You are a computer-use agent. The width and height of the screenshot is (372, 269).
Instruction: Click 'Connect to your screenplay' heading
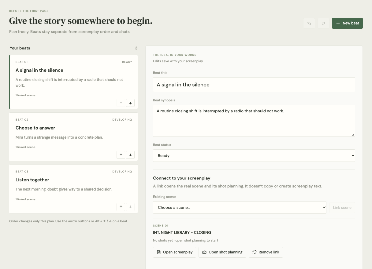point(182,178)
